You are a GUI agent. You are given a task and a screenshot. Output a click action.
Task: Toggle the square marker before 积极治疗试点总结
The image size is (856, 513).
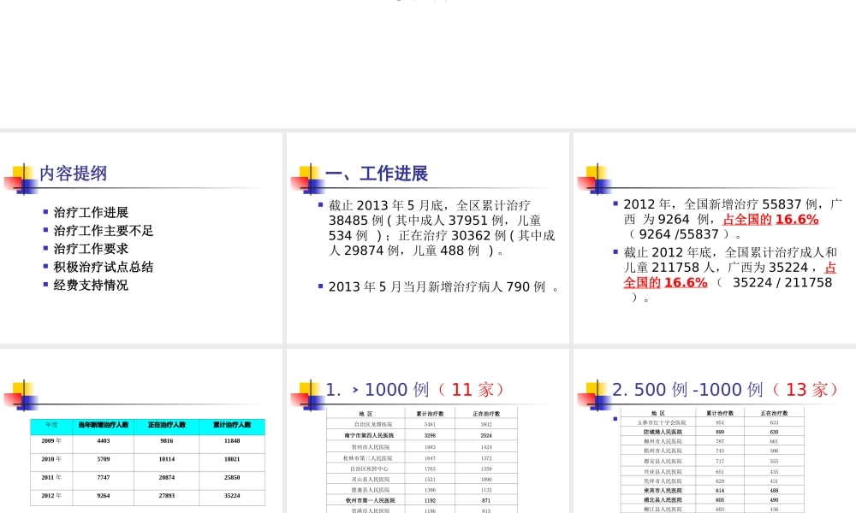(47, 267)
